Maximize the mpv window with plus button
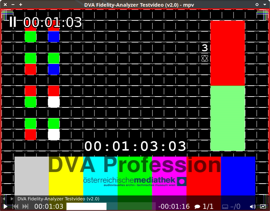The height and width of the screenshot is (211, 270). click(x=21, y=5)
